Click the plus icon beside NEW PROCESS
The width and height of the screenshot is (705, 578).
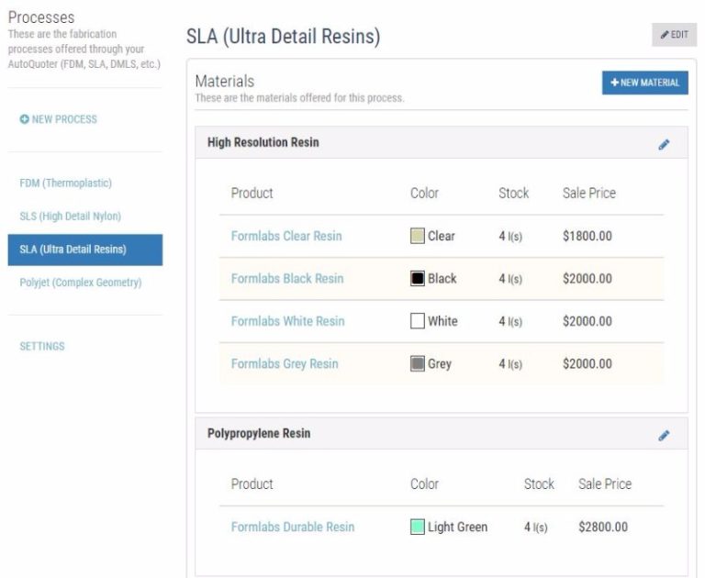coord(24,119)
